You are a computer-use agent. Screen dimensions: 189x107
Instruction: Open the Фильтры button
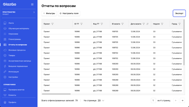coord(49,13)
